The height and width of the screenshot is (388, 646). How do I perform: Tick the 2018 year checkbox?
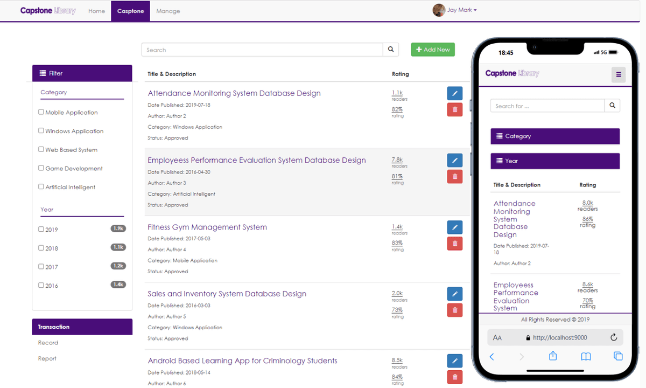pos(41,248)
